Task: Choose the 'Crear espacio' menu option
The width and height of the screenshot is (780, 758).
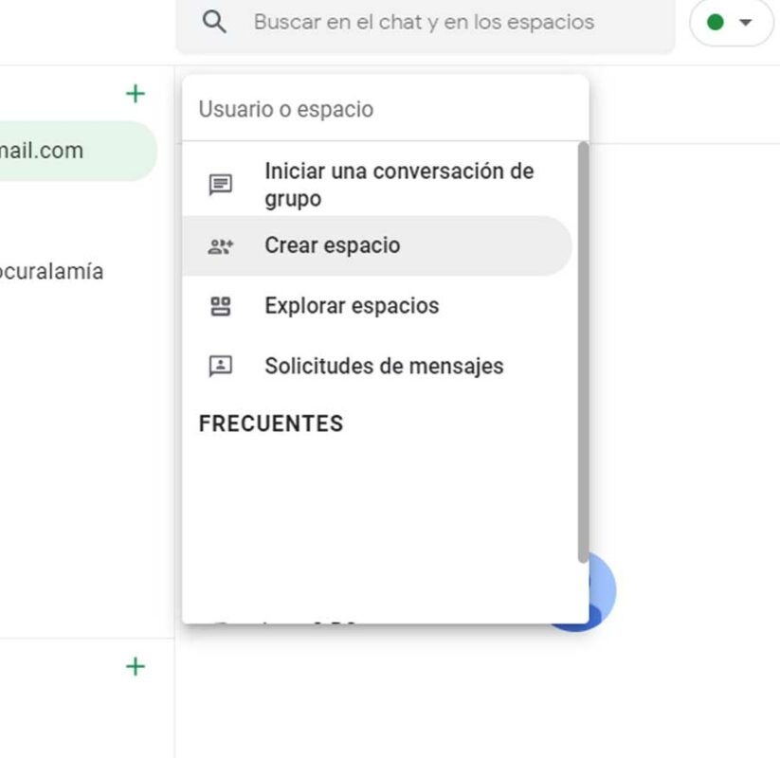Action: tap(332, 245)
